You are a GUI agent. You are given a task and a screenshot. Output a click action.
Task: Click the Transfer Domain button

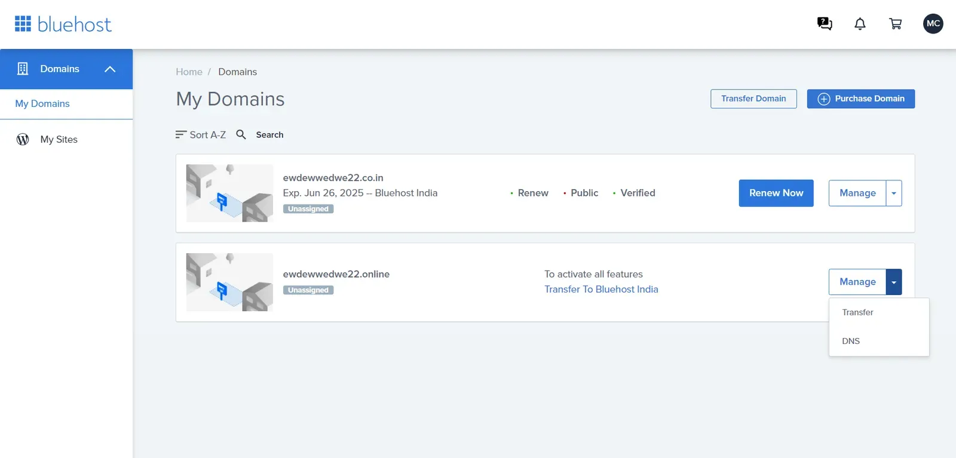point(753,99)
